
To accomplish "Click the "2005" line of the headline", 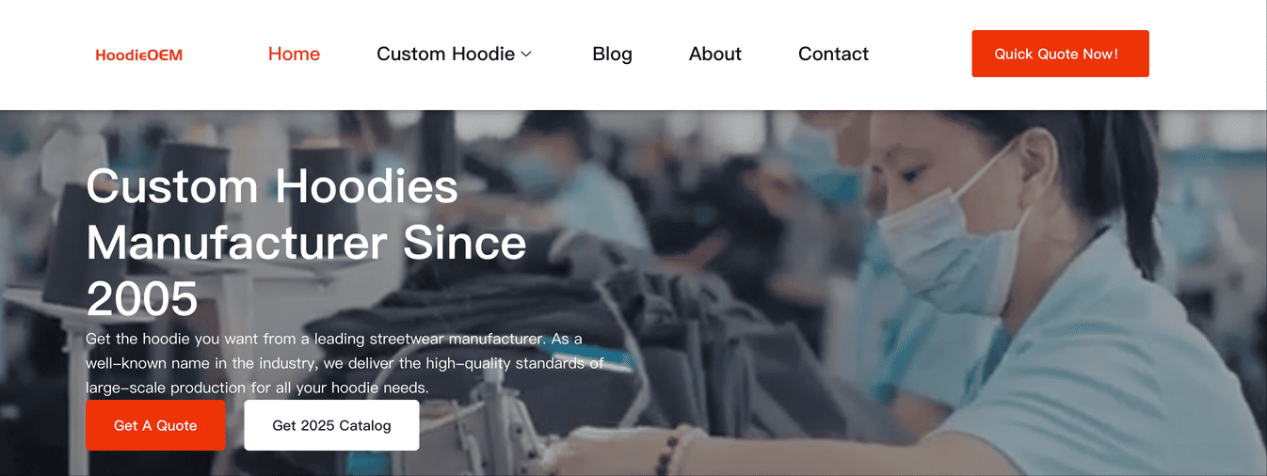I will point(142,299).
